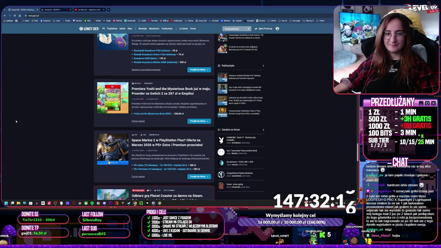The image size is (441, 248).
Task: Open the Twitter bookmark
Action: [x=96, y=21]
